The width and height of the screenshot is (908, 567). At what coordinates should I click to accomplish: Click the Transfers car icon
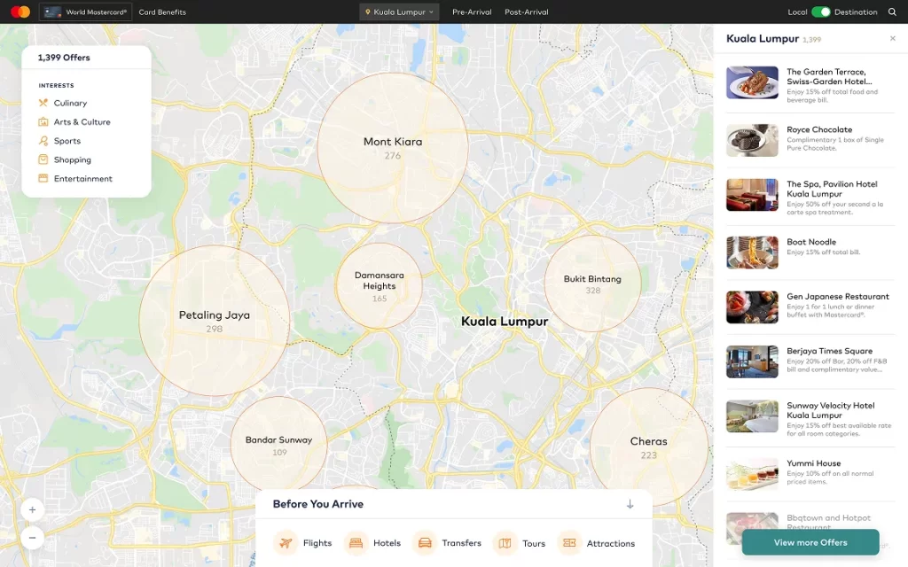point(426,543)
